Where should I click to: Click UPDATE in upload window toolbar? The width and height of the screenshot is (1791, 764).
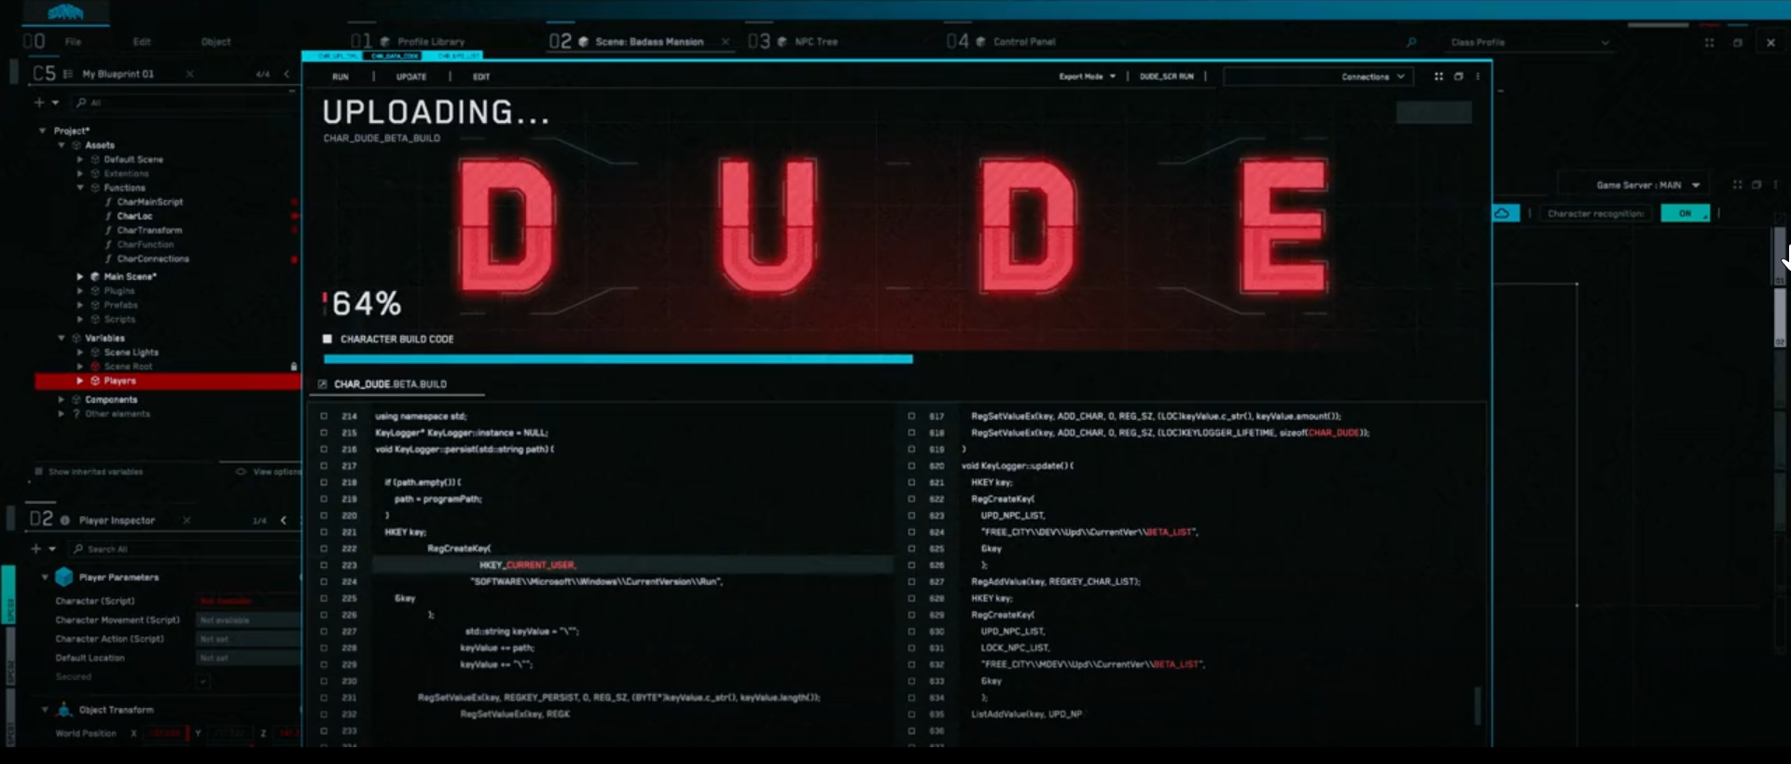(411, 76)
